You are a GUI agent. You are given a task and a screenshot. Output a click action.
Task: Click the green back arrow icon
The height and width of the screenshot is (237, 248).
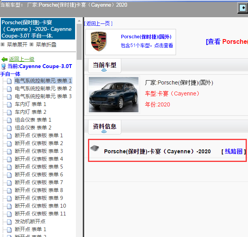[x=4, y=59]
